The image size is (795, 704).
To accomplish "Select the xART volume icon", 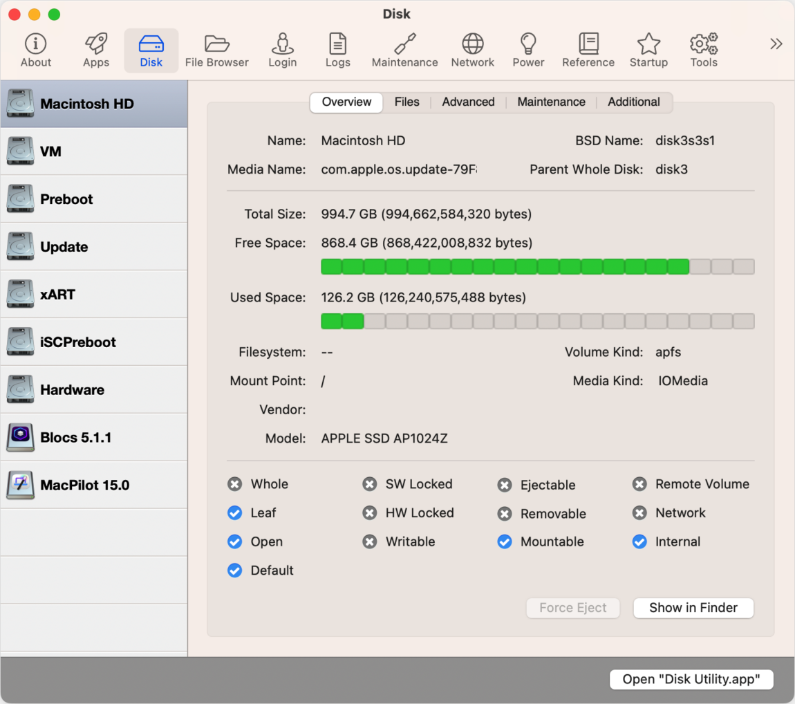I will (x=20, y=294).
